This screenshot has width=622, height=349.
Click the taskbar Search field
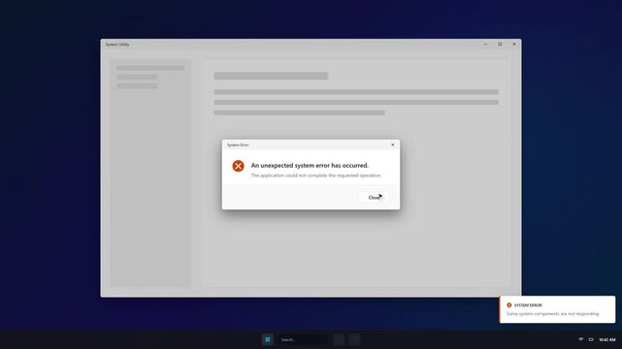click(x=303, y=339)
